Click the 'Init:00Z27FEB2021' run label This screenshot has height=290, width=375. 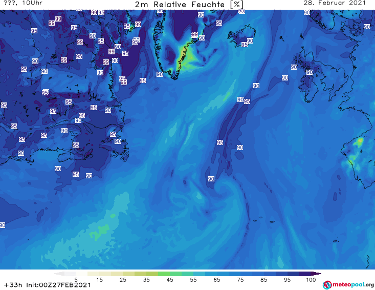pos(59,285)
